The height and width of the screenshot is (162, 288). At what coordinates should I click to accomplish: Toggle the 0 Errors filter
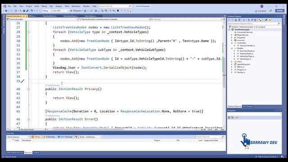coord(36,137)
